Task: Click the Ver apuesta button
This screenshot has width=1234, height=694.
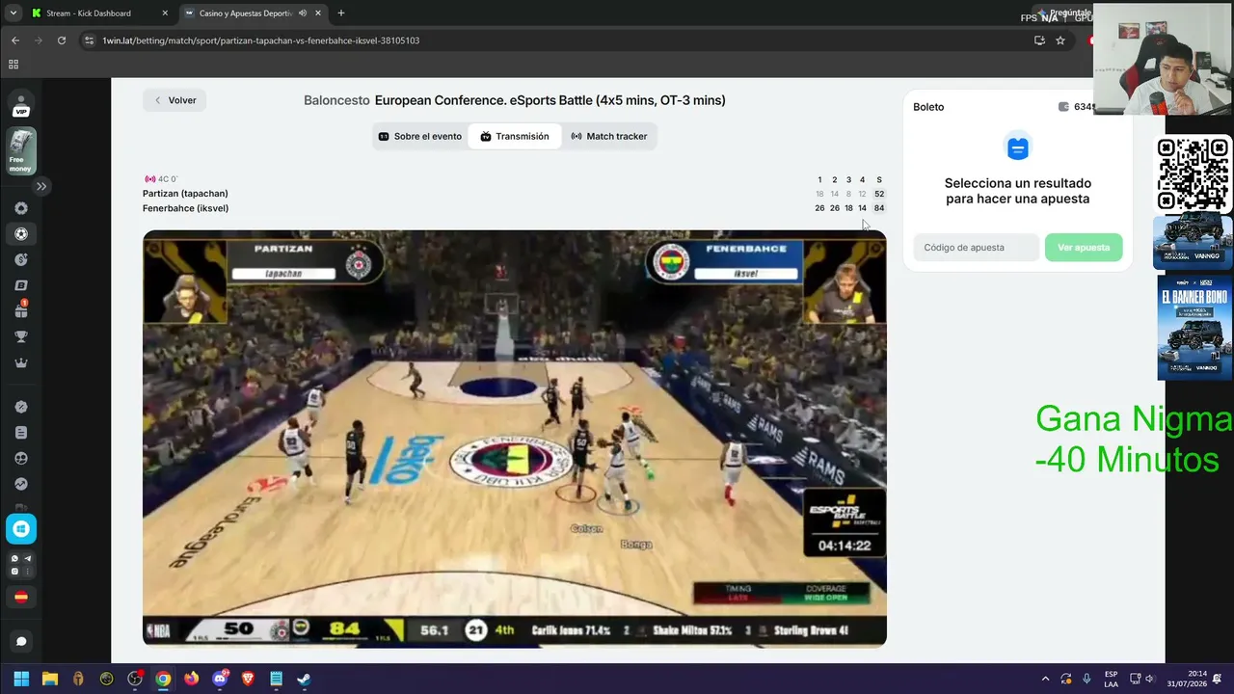Action: point(1084,248)
